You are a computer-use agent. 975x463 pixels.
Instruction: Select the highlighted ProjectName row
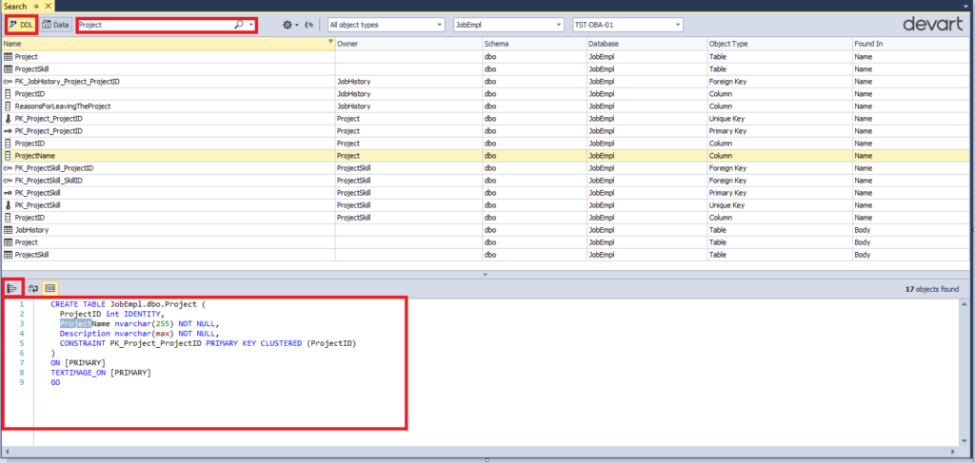(487, 156)
